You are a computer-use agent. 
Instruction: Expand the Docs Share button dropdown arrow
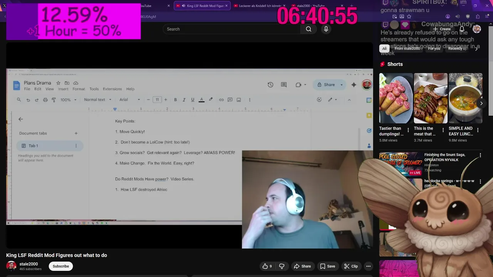pos(341,85)
